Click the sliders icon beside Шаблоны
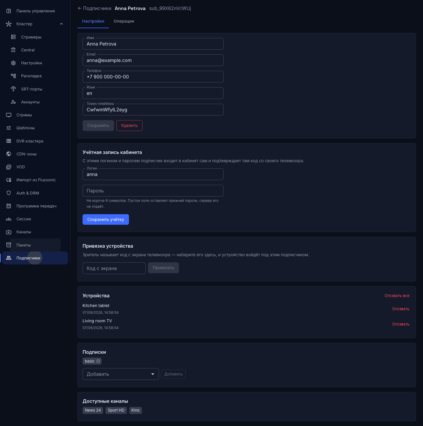This screenshot has width=423, height=426. coord(9,128)
